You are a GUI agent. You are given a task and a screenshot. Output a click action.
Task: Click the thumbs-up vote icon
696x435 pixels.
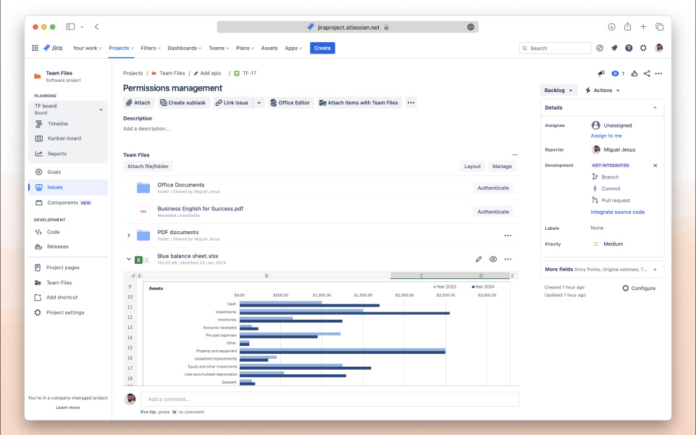pos(634,73)
